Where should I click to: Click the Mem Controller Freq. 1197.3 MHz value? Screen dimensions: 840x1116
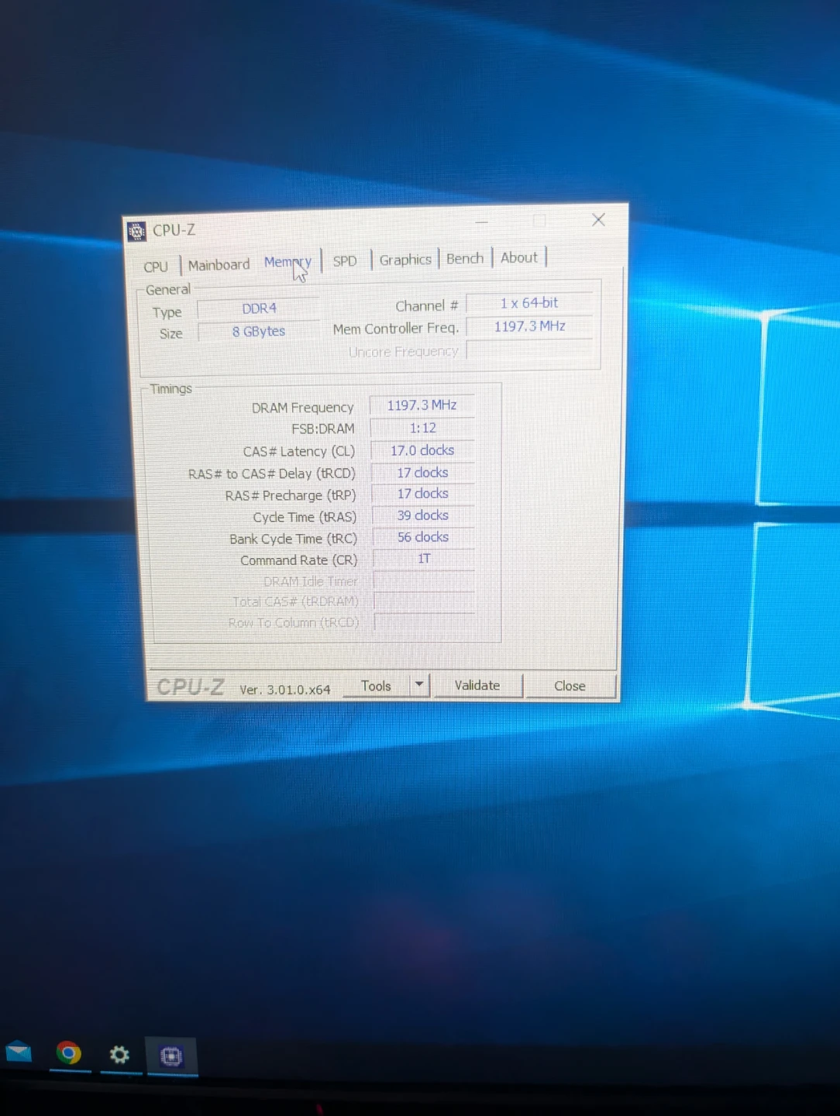tap(530, 326)
